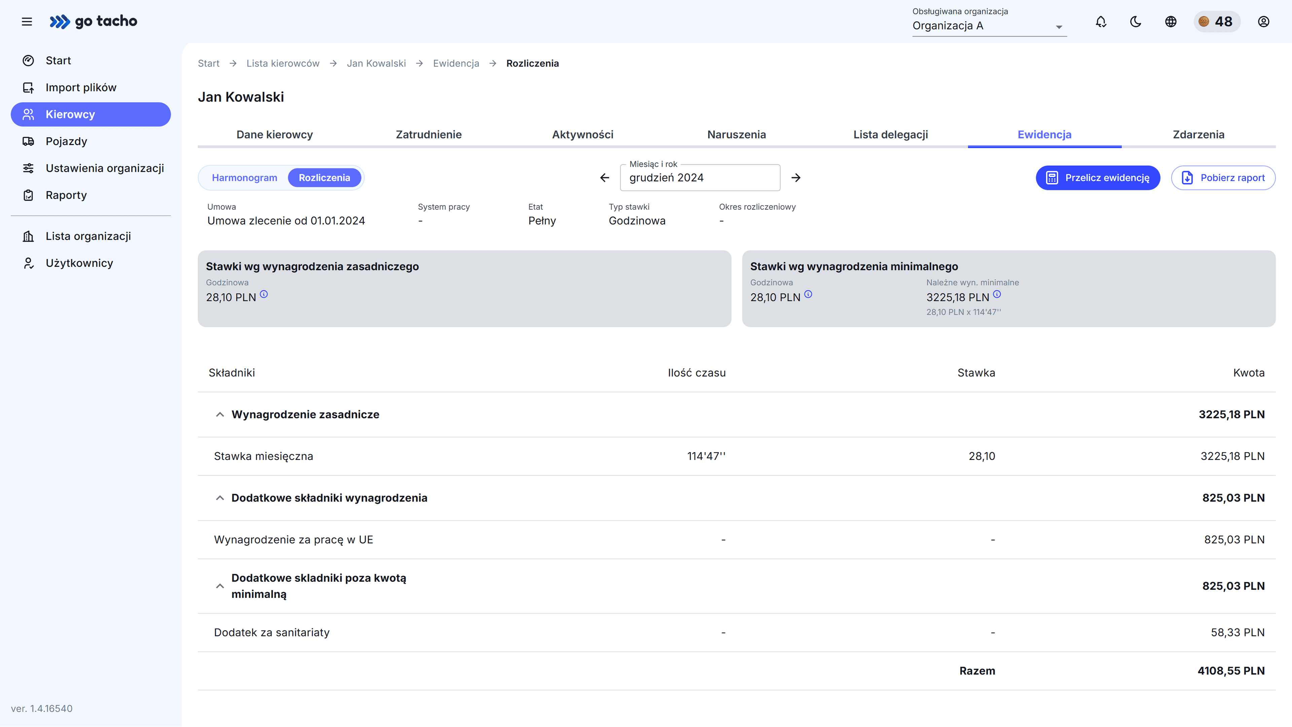Open the hamburger menu
Screen dimensions: 1292x727
click(x=27, y=22)
